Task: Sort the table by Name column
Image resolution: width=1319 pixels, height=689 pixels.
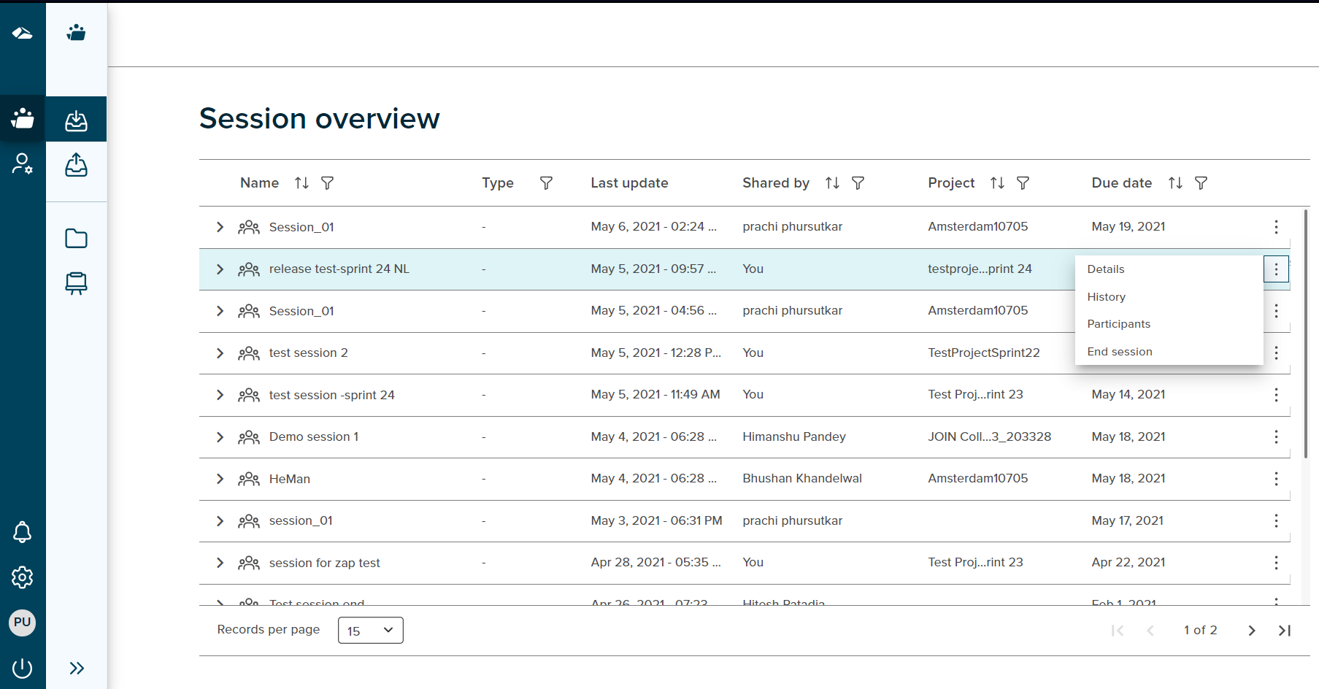Action: [x=301, y=182]
